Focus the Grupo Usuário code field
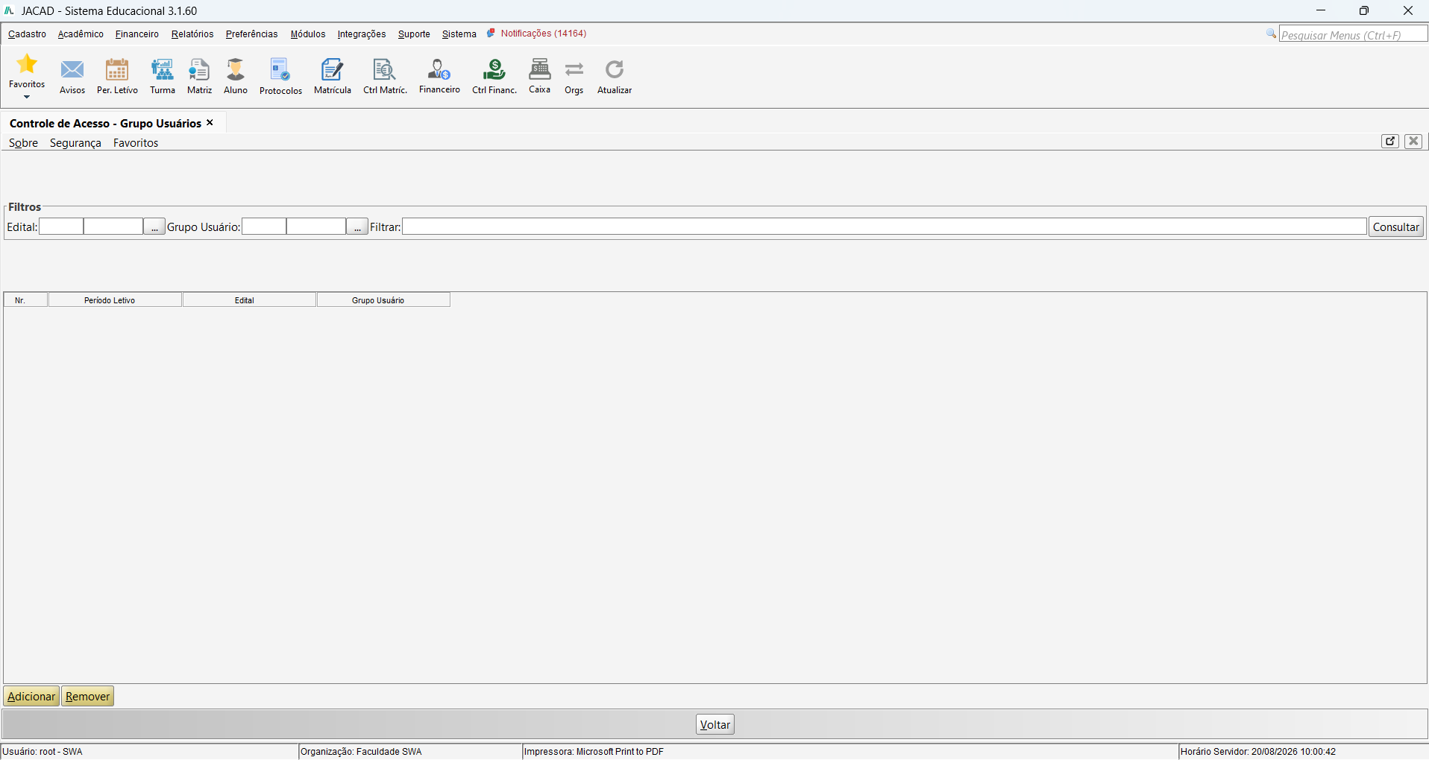 pyautogui.click(x=264, y=227)
